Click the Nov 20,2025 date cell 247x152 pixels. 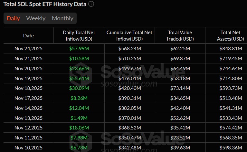click(29, 69)
